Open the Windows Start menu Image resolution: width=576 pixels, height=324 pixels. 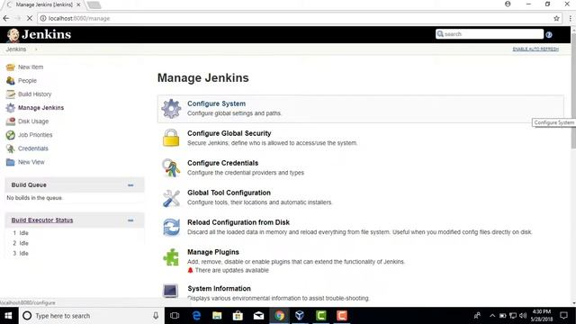click(8, 316)
